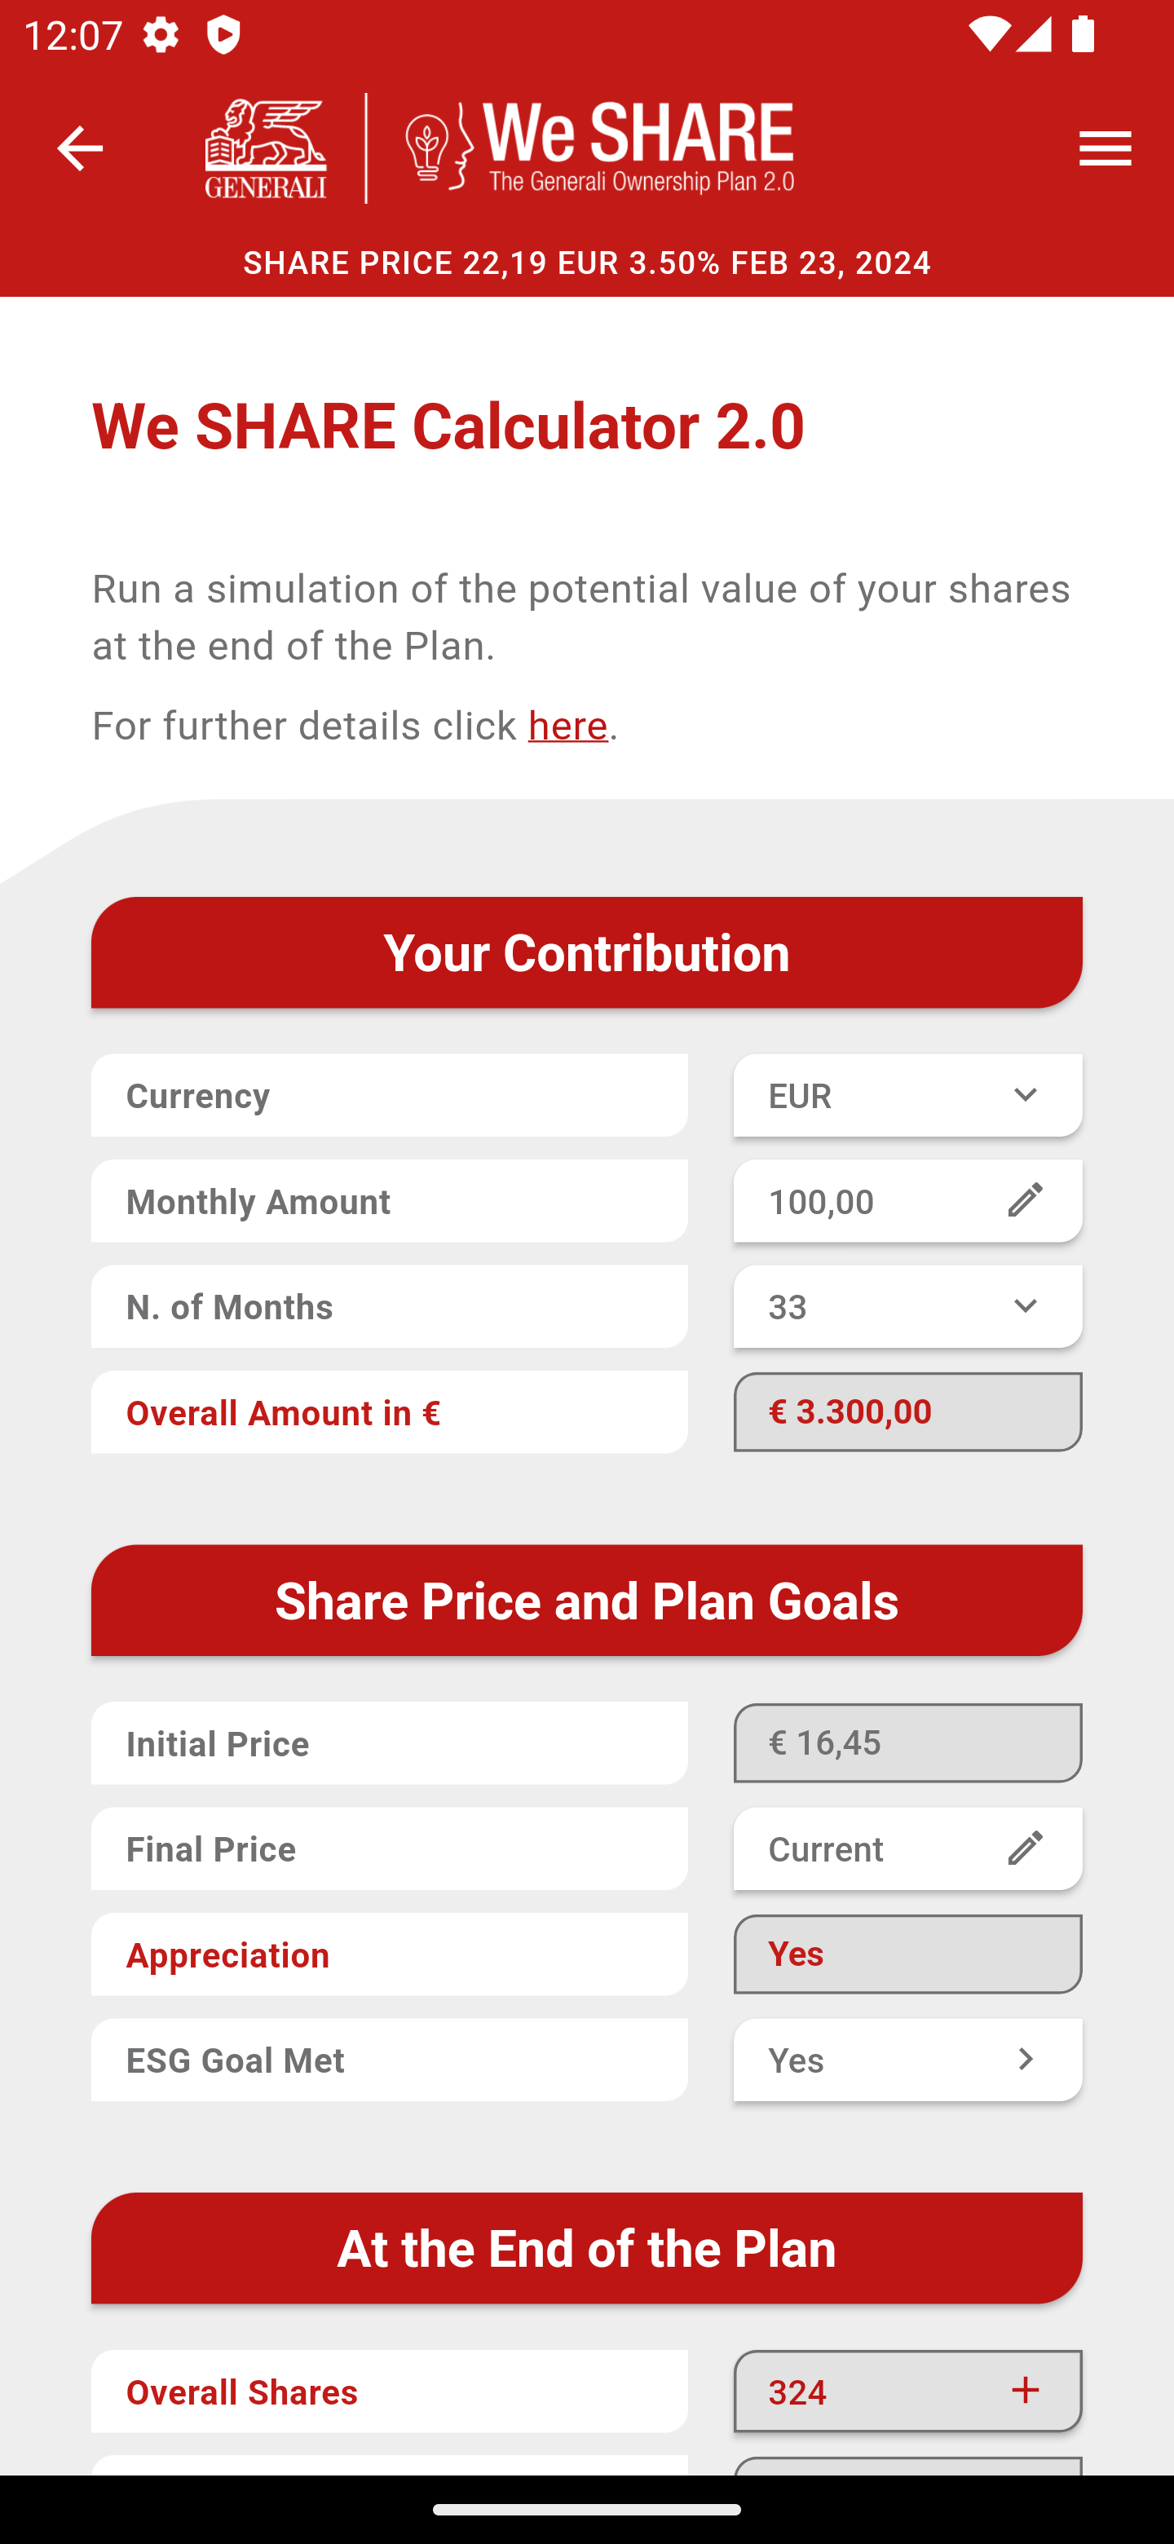Toggle the ESG Goal Met Yes selector
The width and height of the screenshot is (1174, 2544).
point(907,2060)
